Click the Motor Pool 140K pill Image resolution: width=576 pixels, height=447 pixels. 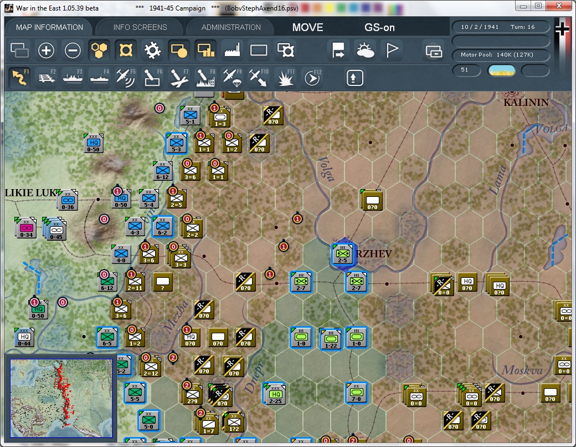click(x=500, y=54)
